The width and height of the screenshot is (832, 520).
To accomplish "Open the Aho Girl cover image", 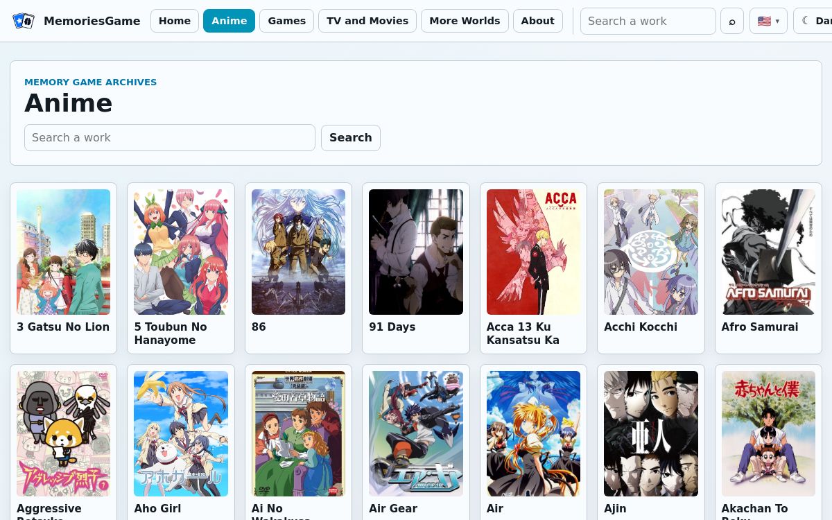I will [x=181, y=433].
